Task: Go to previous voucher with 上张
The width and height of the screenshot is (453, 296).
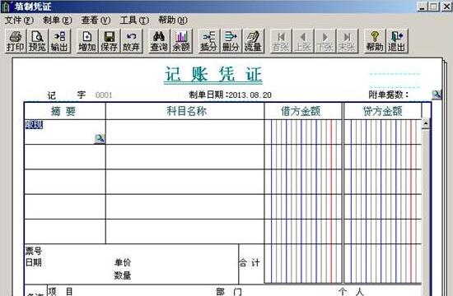Action: coord(303,41)
